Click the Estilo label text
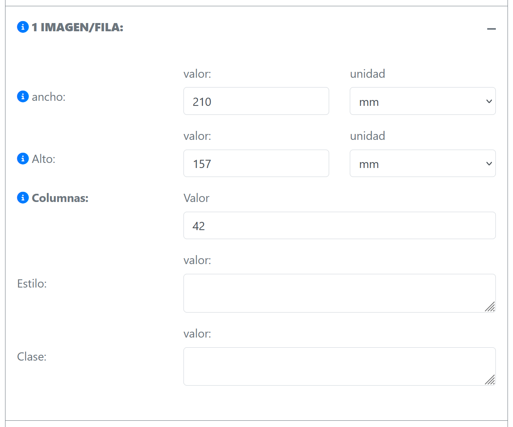This screenshot has height=427, width=513. tap(32, 284)
